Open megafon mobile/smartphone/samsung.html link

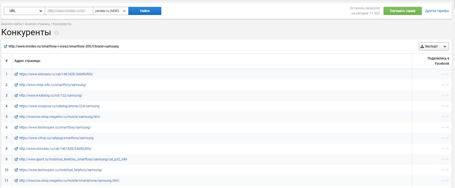69,181
